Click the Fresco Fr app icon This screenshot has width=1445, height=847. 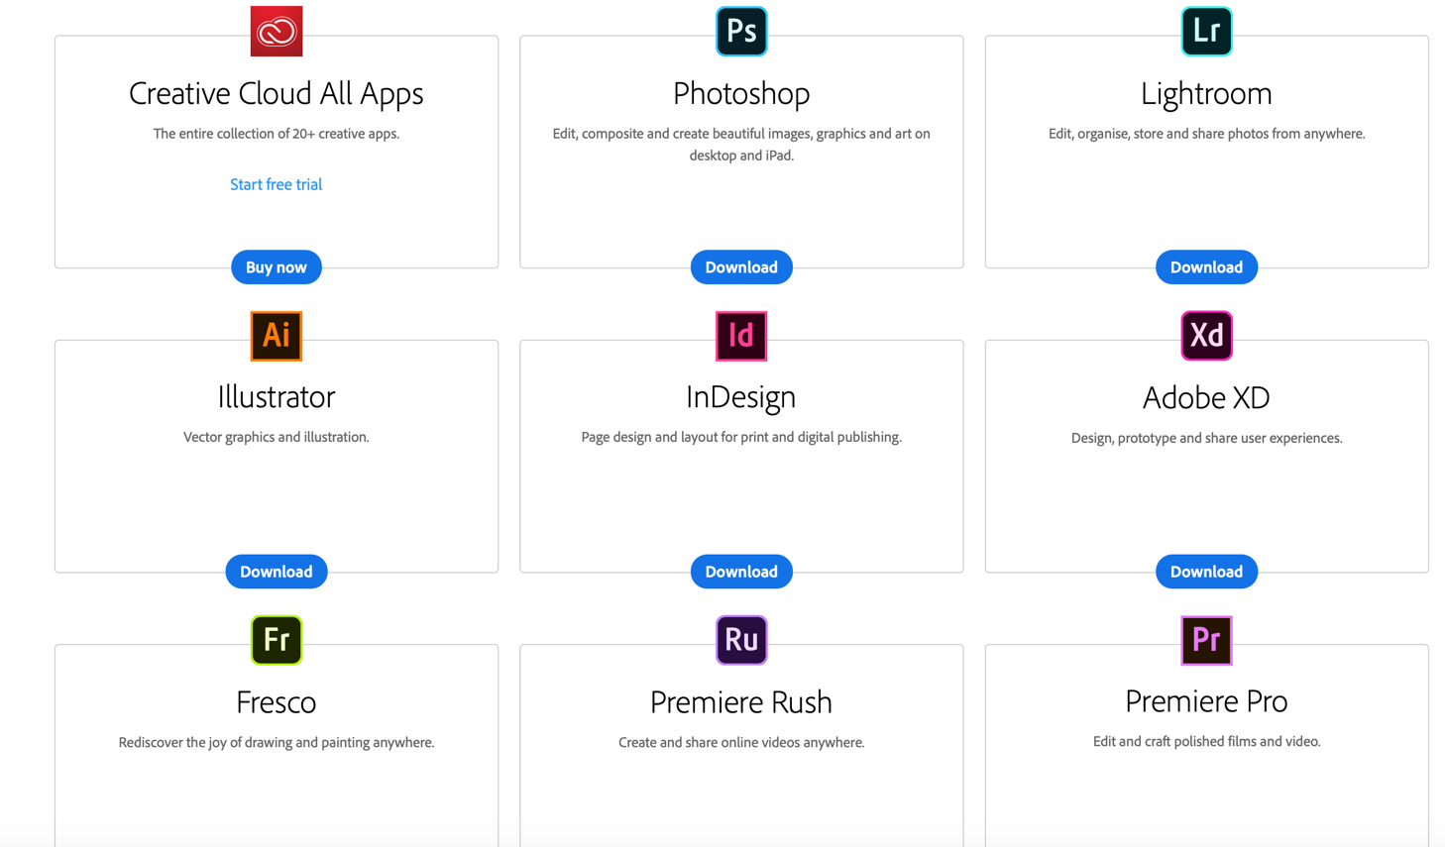tap(277, 640)
